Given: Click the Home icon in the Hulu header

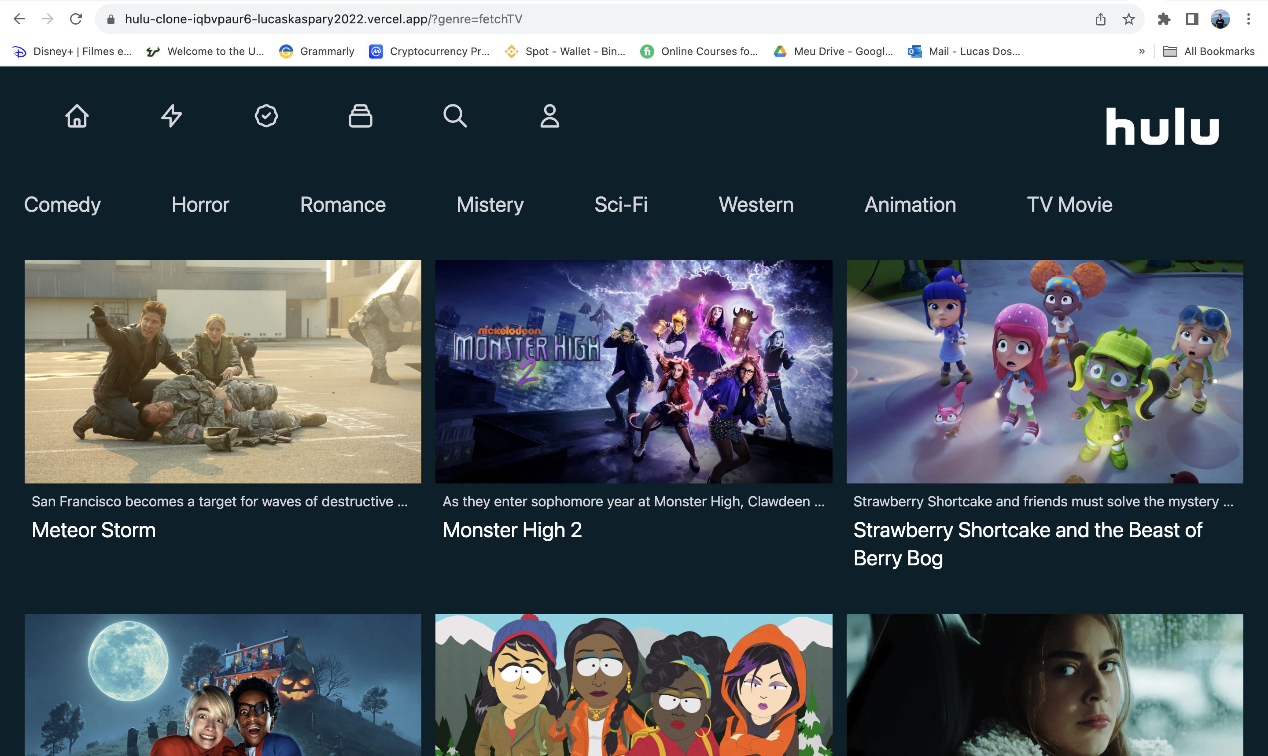Looking at the screenshot, I should point(77,116).
